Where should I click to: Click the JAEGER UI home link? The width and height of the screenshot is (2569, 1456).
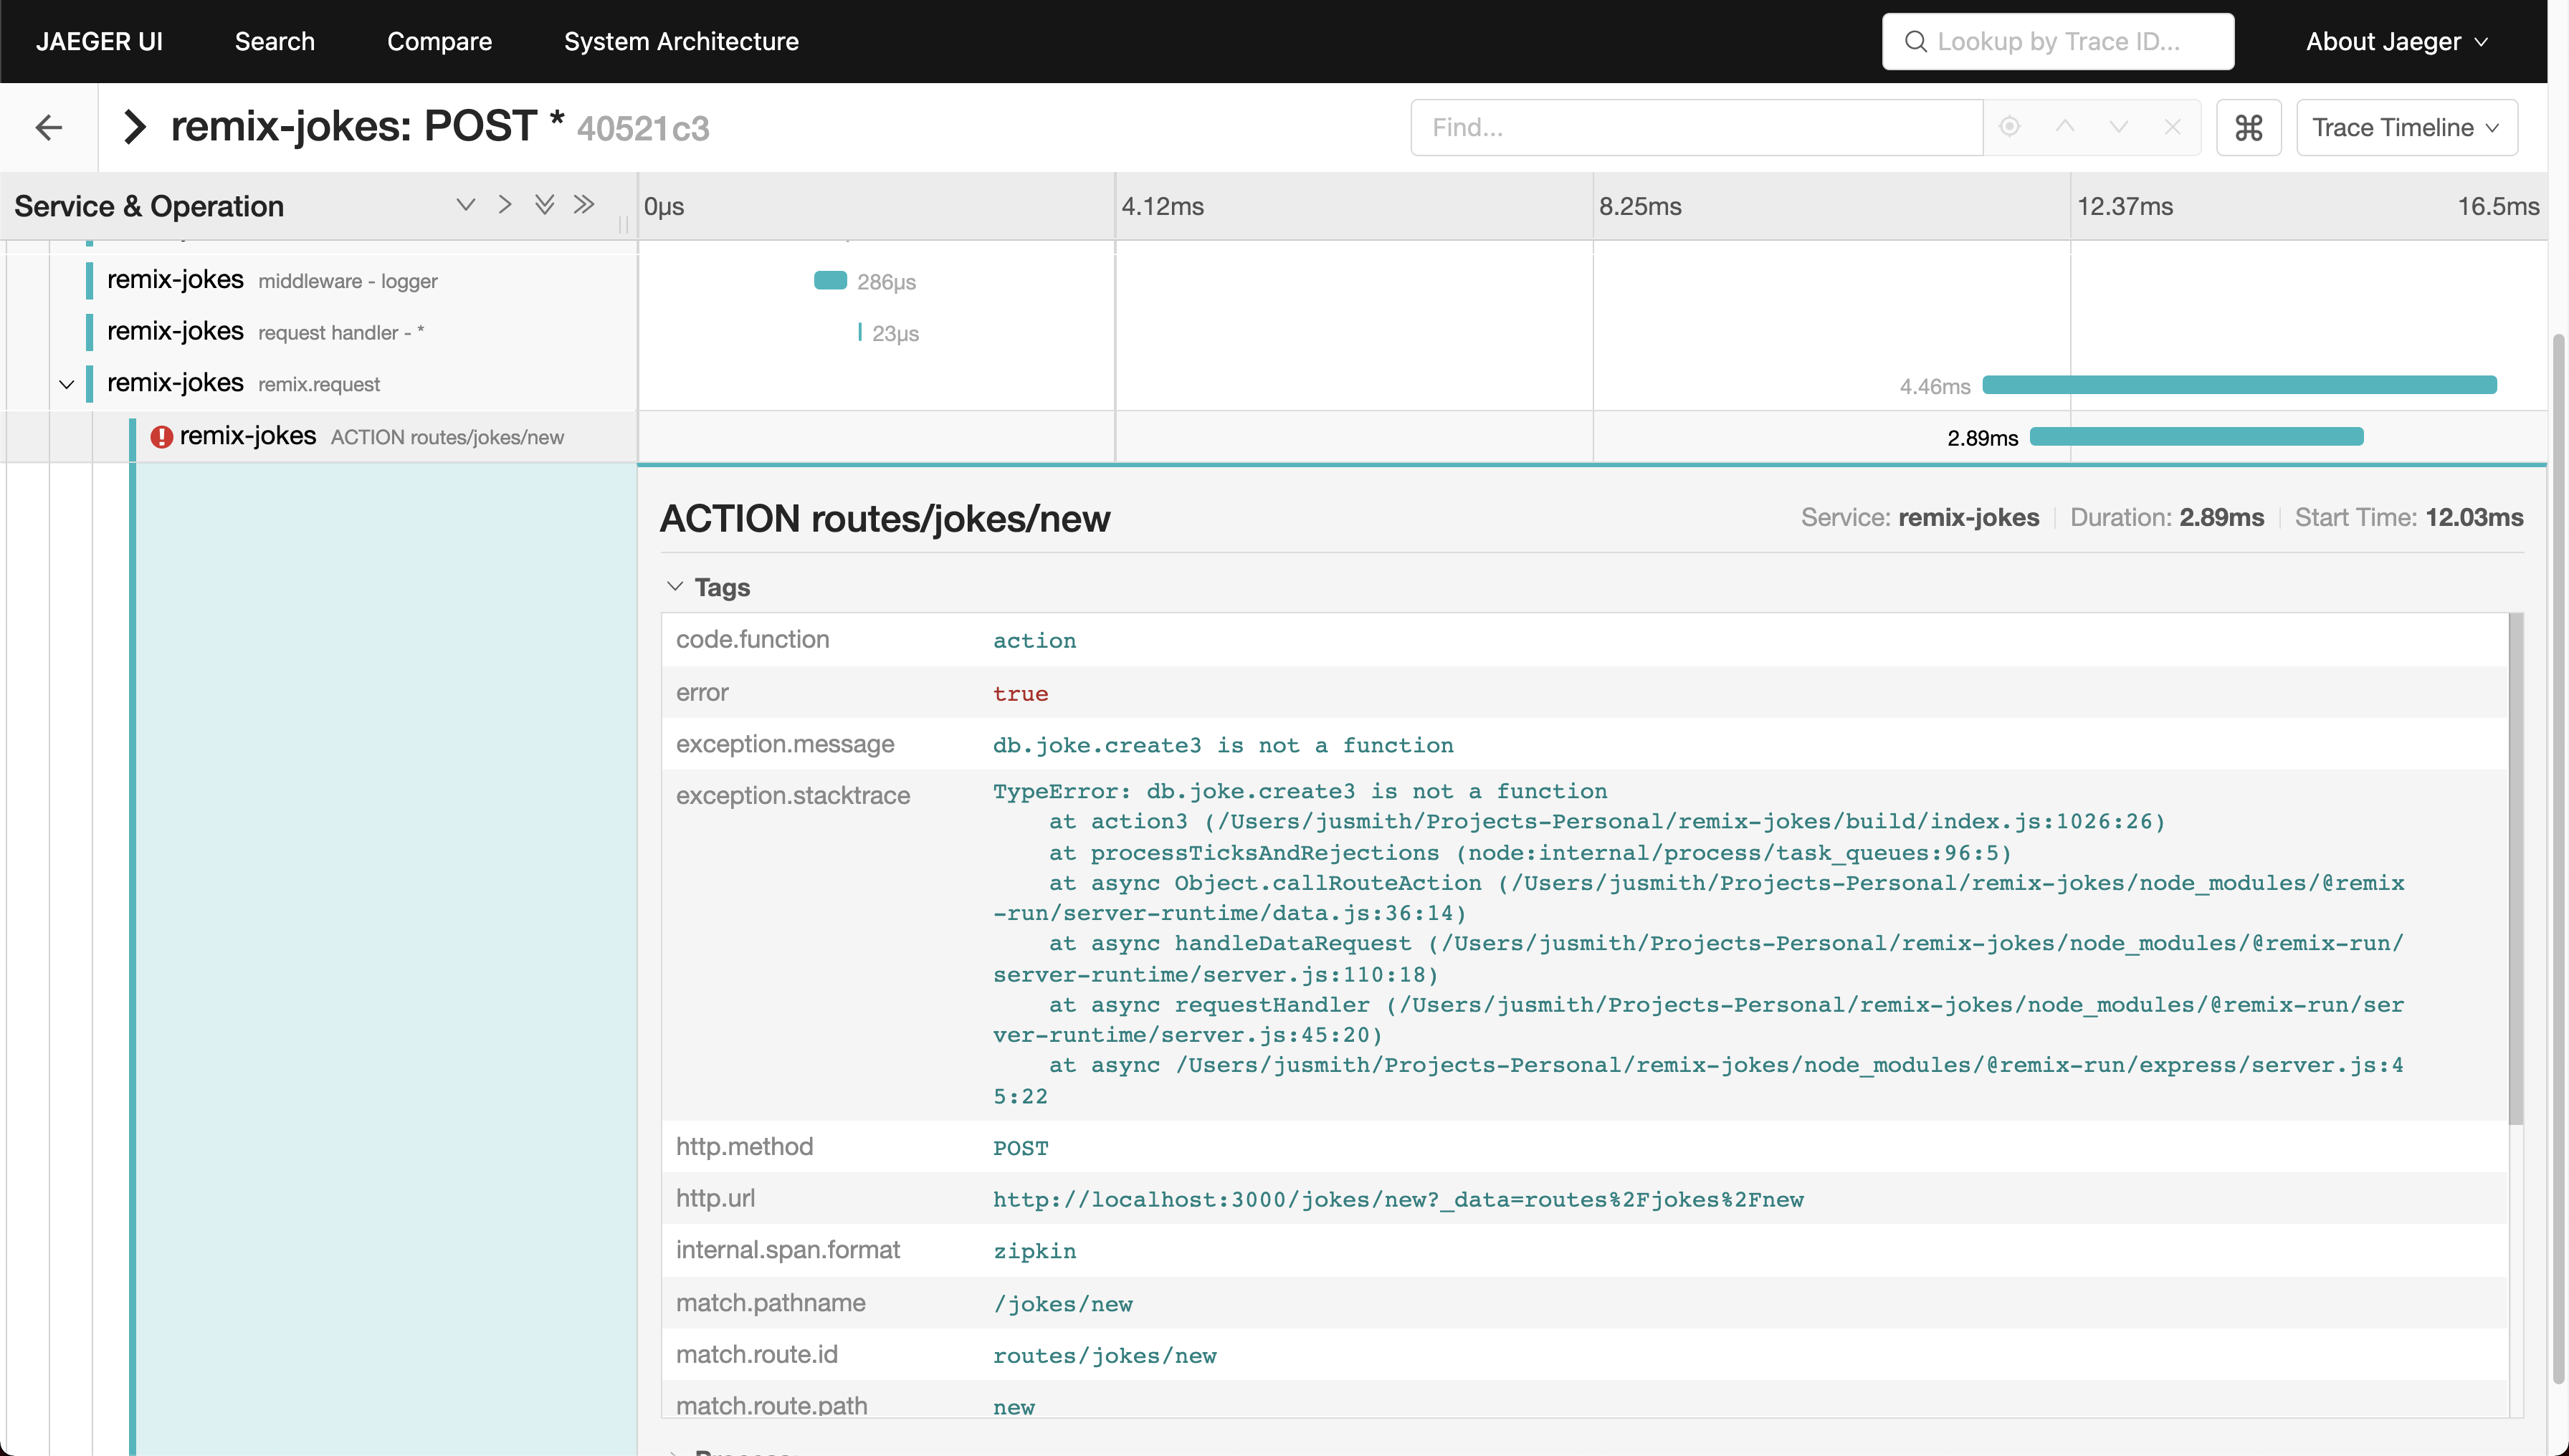pyautogui.click(x=99, y=41)
